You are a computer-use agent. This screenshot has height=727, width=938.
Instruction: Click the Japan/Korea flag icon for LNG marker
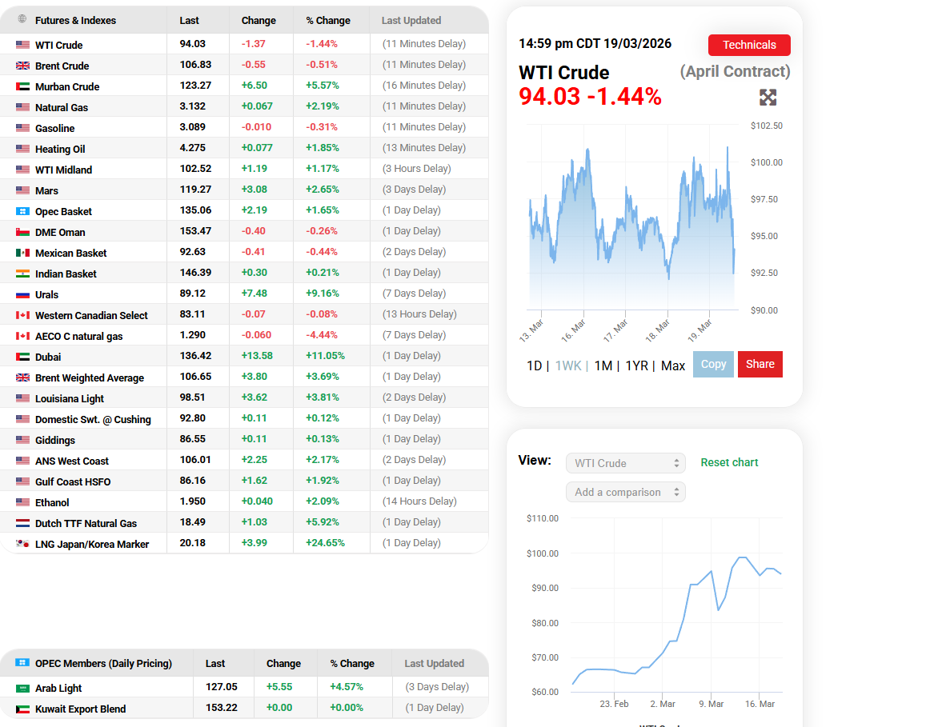coord(22,544)
